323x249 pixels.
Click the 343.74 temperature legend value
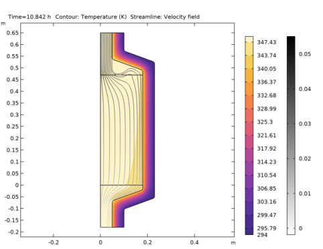point(267,56)
